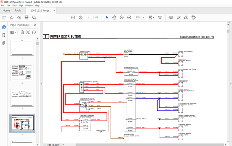The width and height of the screenshot is (232, 146).
Task: Toggle the Page Thumbnails panel icon
Action: click(x=4, y=27)
